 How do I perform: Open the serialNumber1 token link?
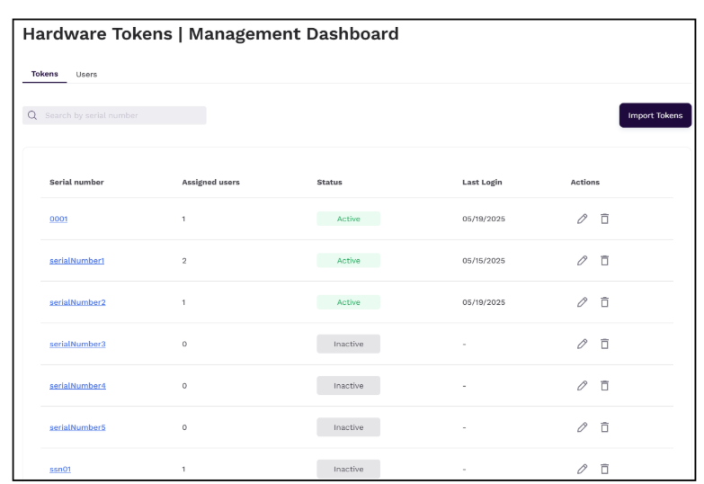pos(77,261)
